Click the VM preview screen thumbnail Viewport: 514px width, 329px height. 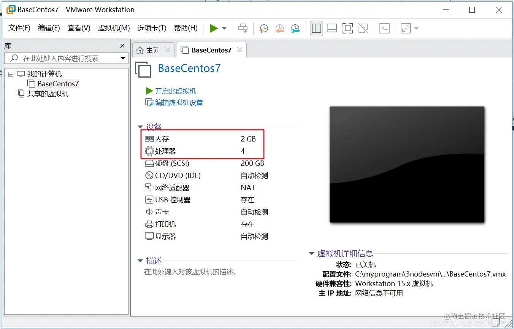[407, 165]
